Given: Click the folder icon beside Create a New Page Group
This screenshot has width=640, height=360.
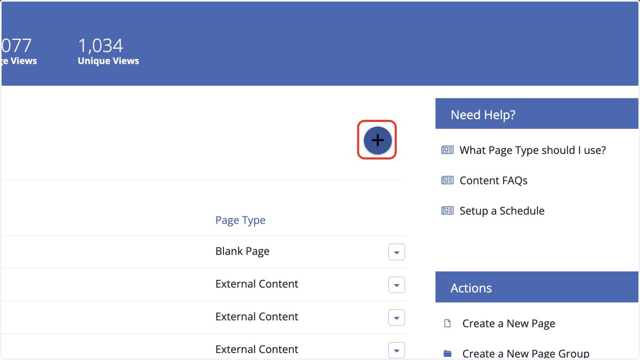Looking at the screenshot, I should [x=447, y=354].
